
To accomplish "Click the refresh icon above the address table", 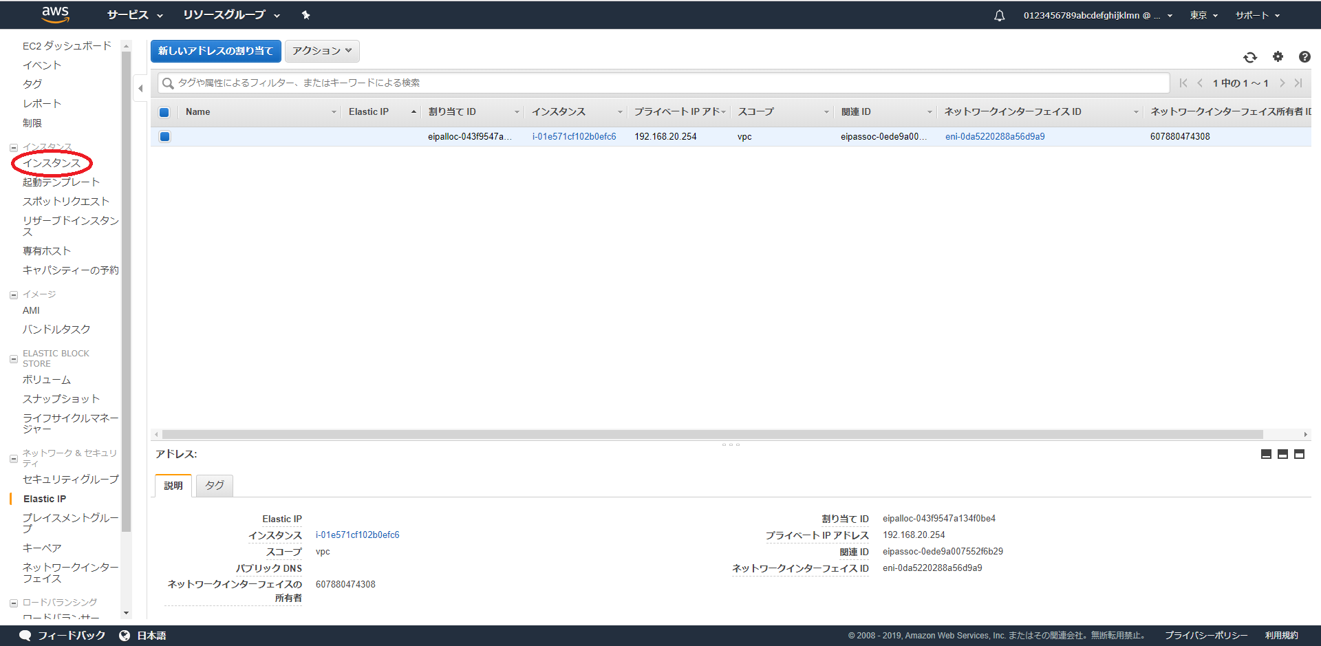I will tap(1251, 58).
